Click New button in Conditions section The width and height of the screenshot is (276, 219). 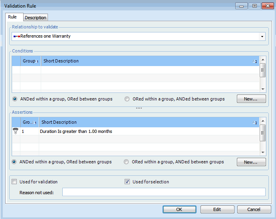[251, 99]
